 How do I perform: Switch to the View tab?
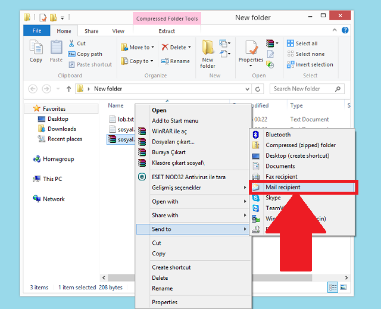(118, 31)
